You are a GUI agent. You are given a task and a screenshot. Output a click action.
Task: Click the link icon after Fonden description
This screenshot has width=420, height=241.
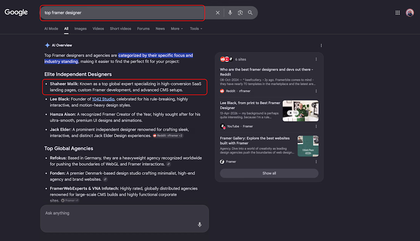(105, 180)
